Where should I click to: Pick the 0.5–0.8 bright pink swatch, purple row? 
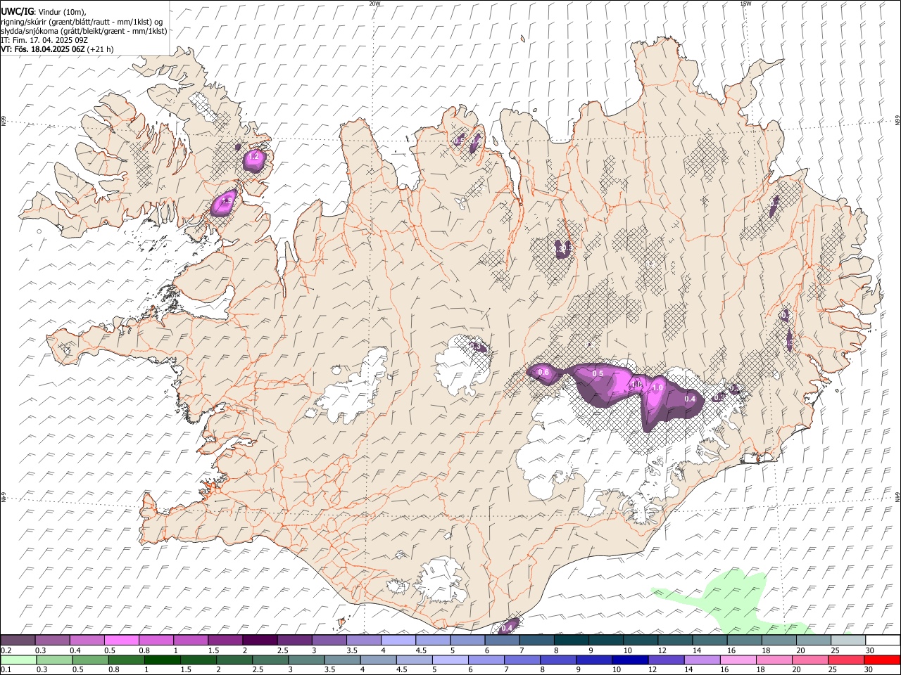click(121, 641)
